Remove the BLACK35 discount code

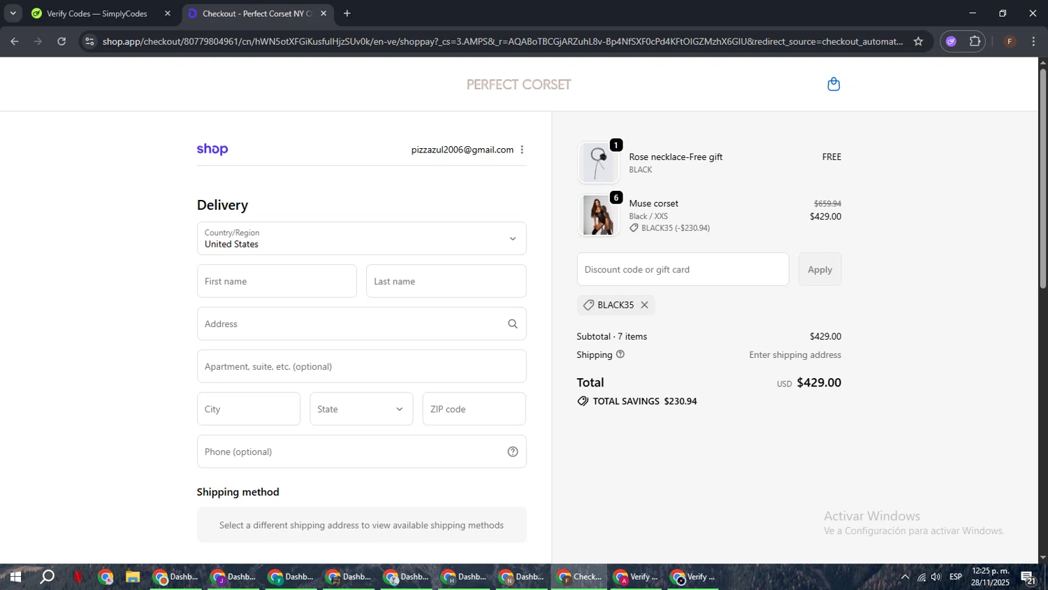click(x=645, y=305)
